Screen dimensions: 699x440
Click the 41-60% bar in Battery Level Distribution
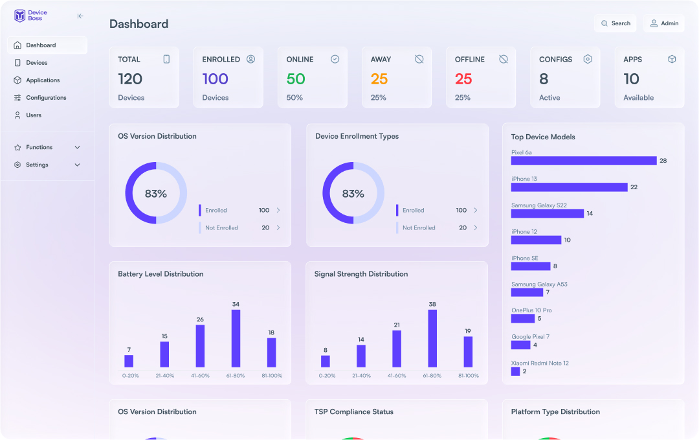pyautogui.click(x=200, y=346)
